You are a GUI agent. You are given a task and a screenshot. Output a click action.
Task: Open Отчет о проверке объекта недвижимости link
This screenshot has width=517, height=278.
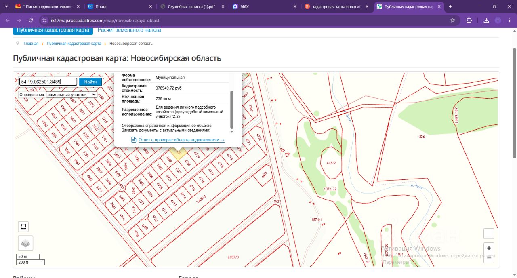click(x=181, y=140)
